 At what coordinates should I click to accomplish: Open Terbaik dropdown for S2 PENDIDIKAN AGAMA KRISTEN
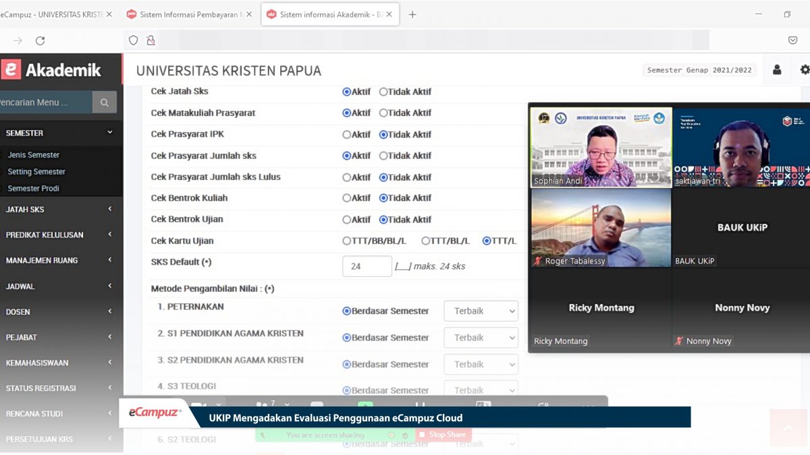click(x=481, y=364)
